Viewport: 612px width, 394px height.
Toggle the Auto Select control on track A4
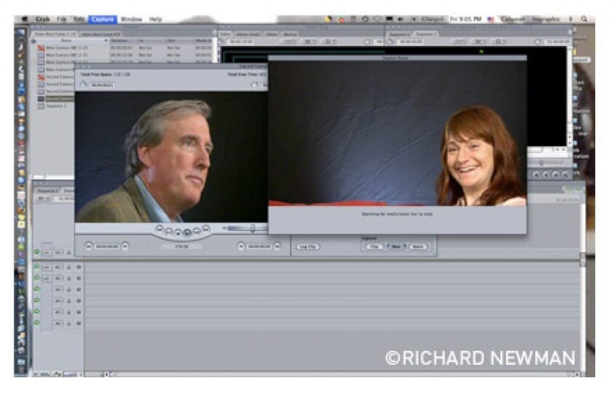[x=79, y=302]
